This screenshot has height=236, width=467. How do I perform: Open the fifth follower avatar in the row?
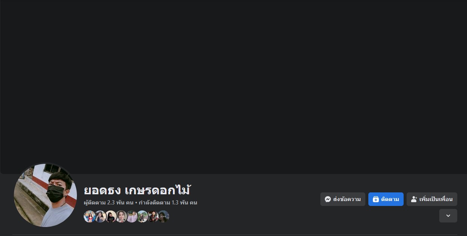(x=132, y=216)
